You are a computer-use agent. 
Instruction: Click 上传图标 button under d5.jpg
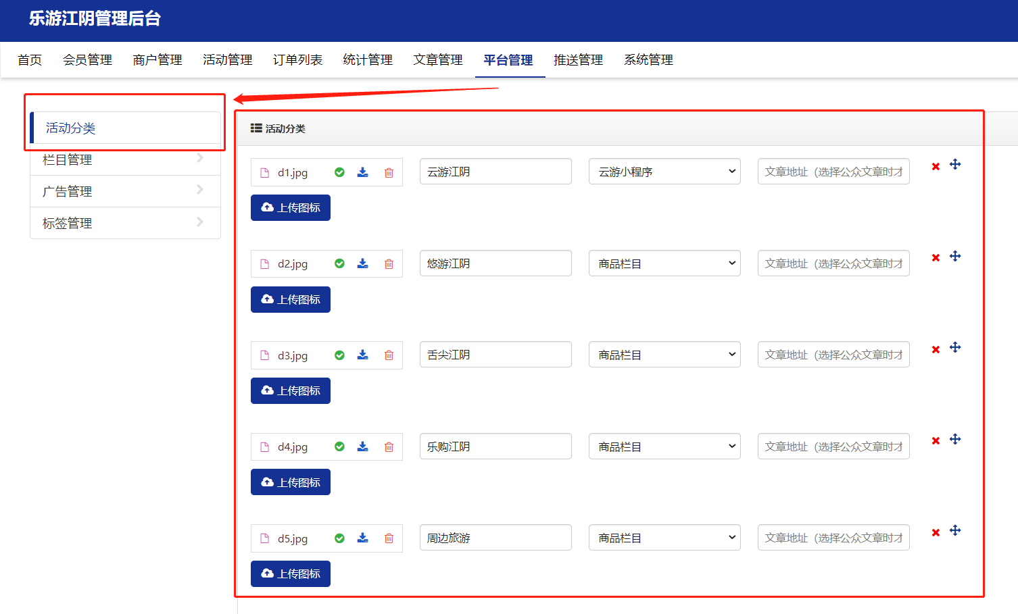click(x=291, y=574)
